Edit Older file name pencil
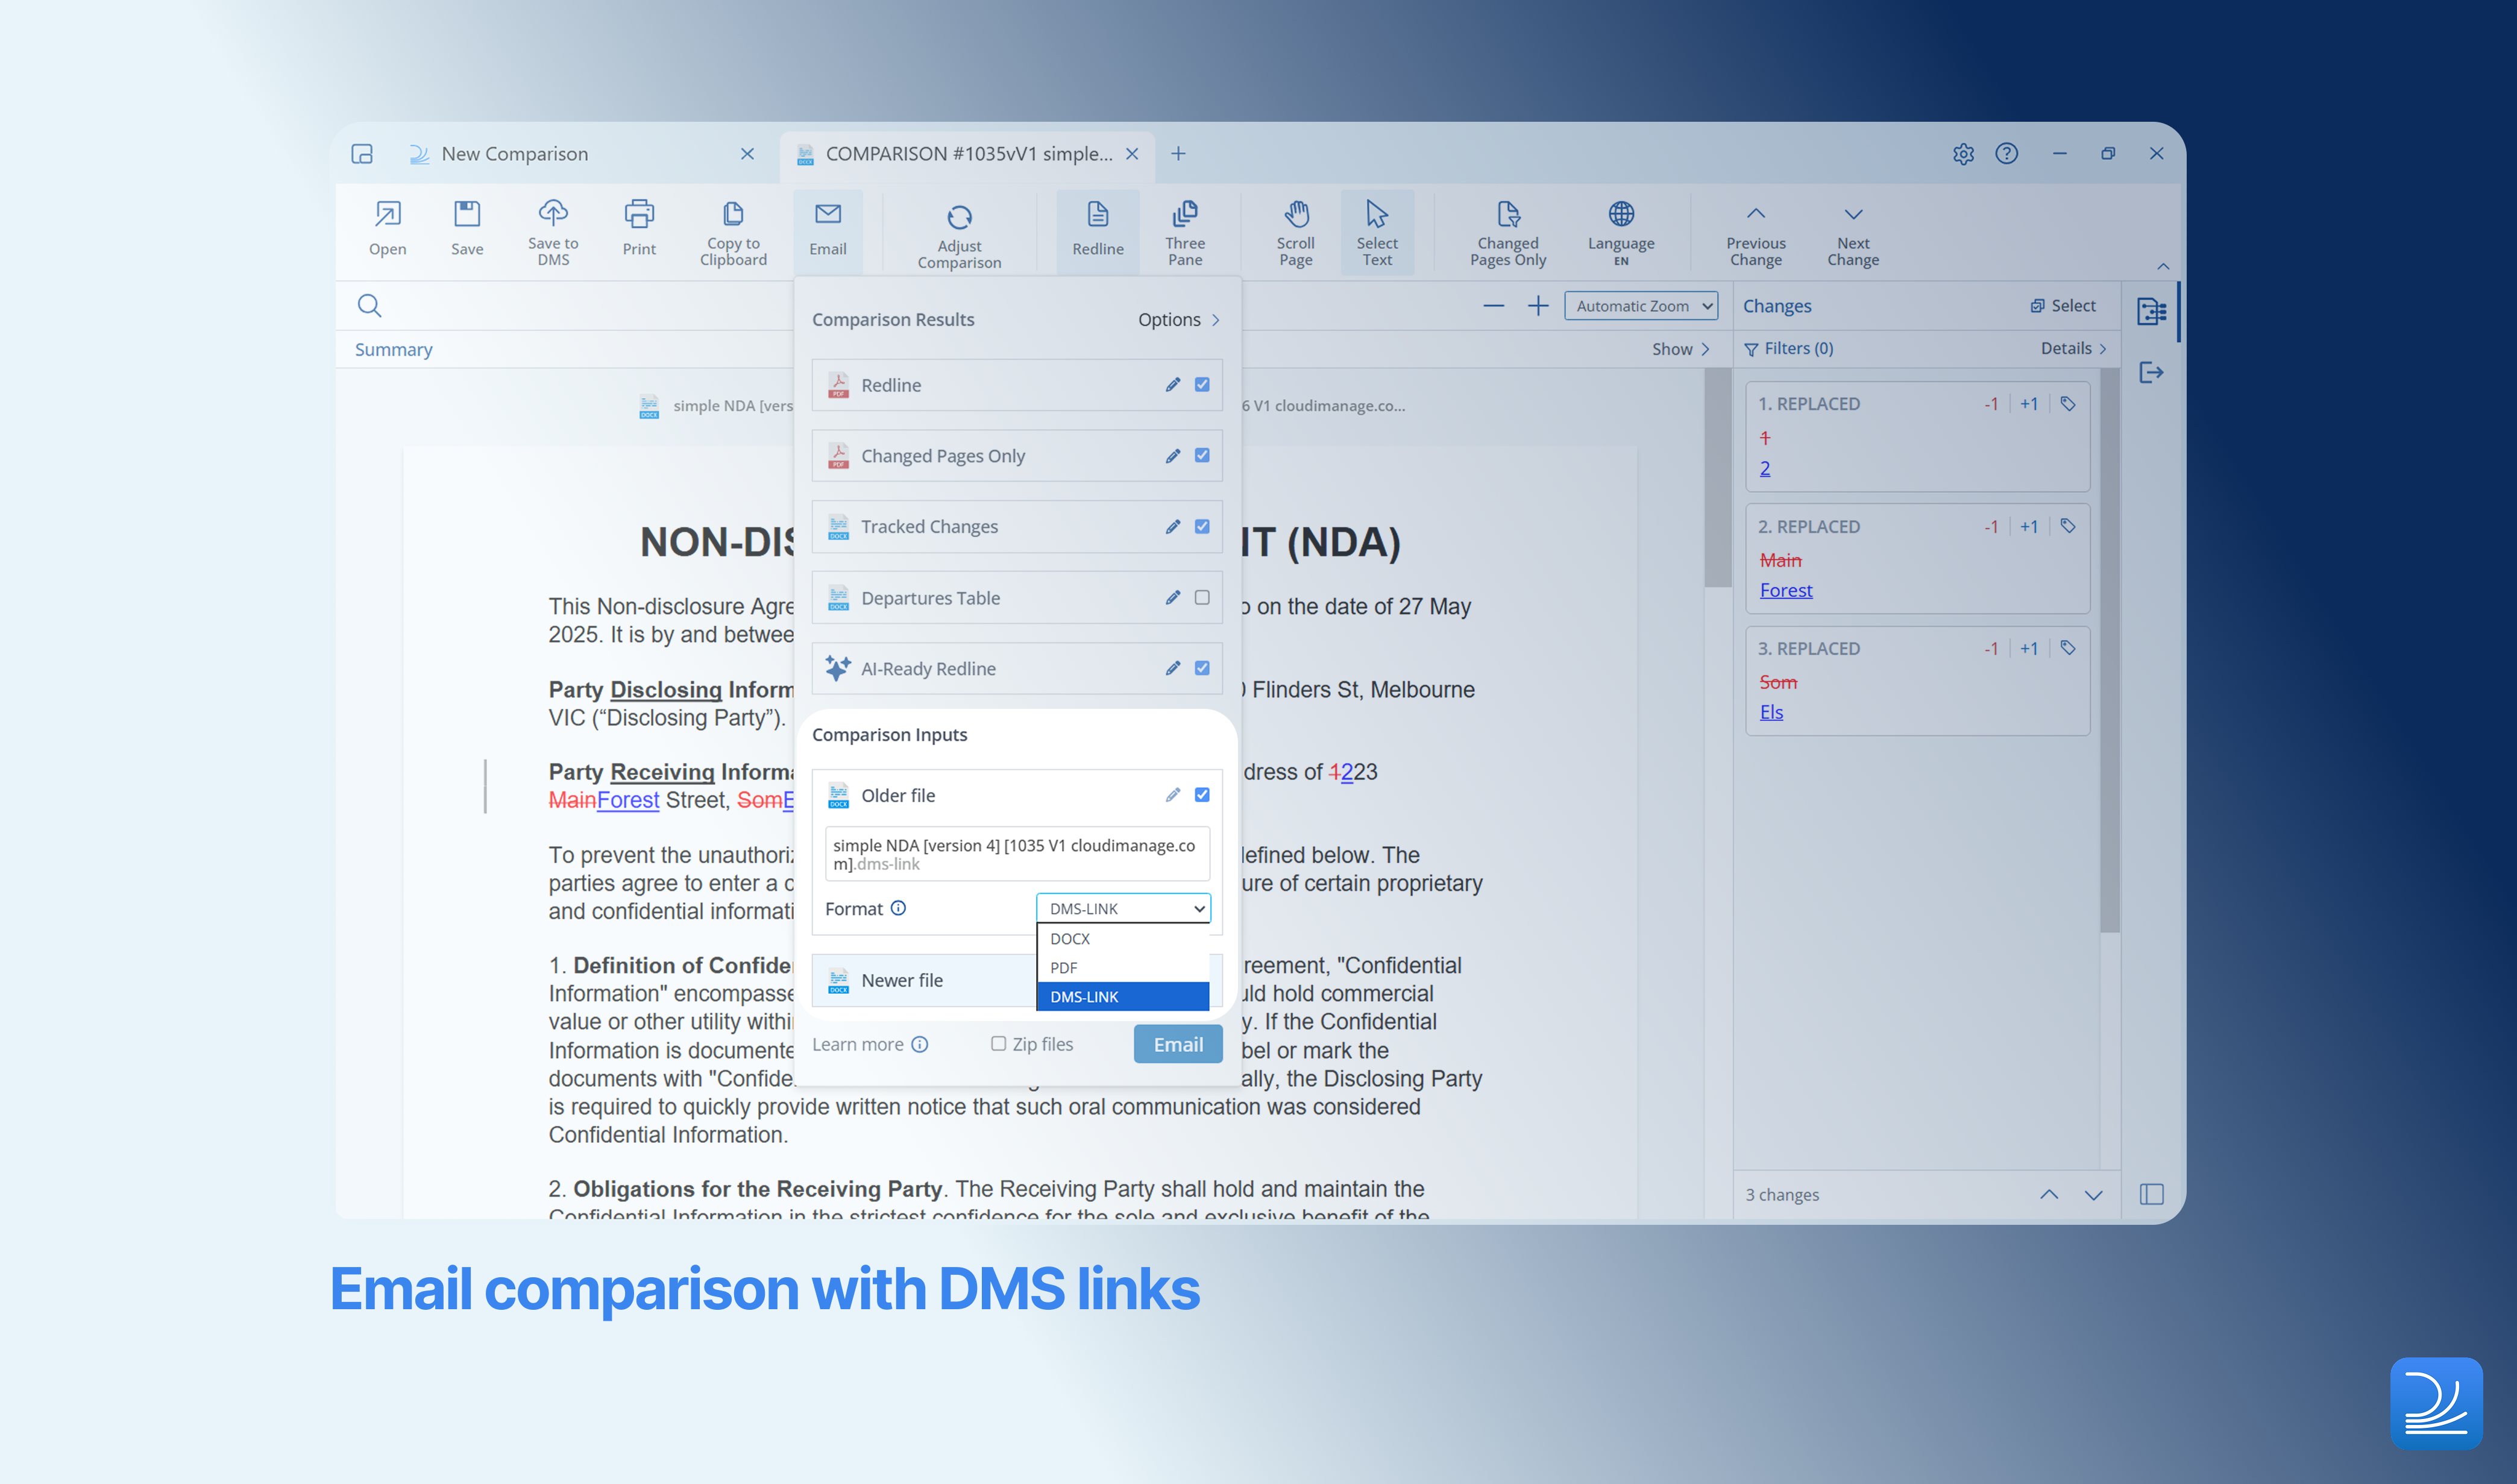The image size is (2517, 1484). point(1173,795)
